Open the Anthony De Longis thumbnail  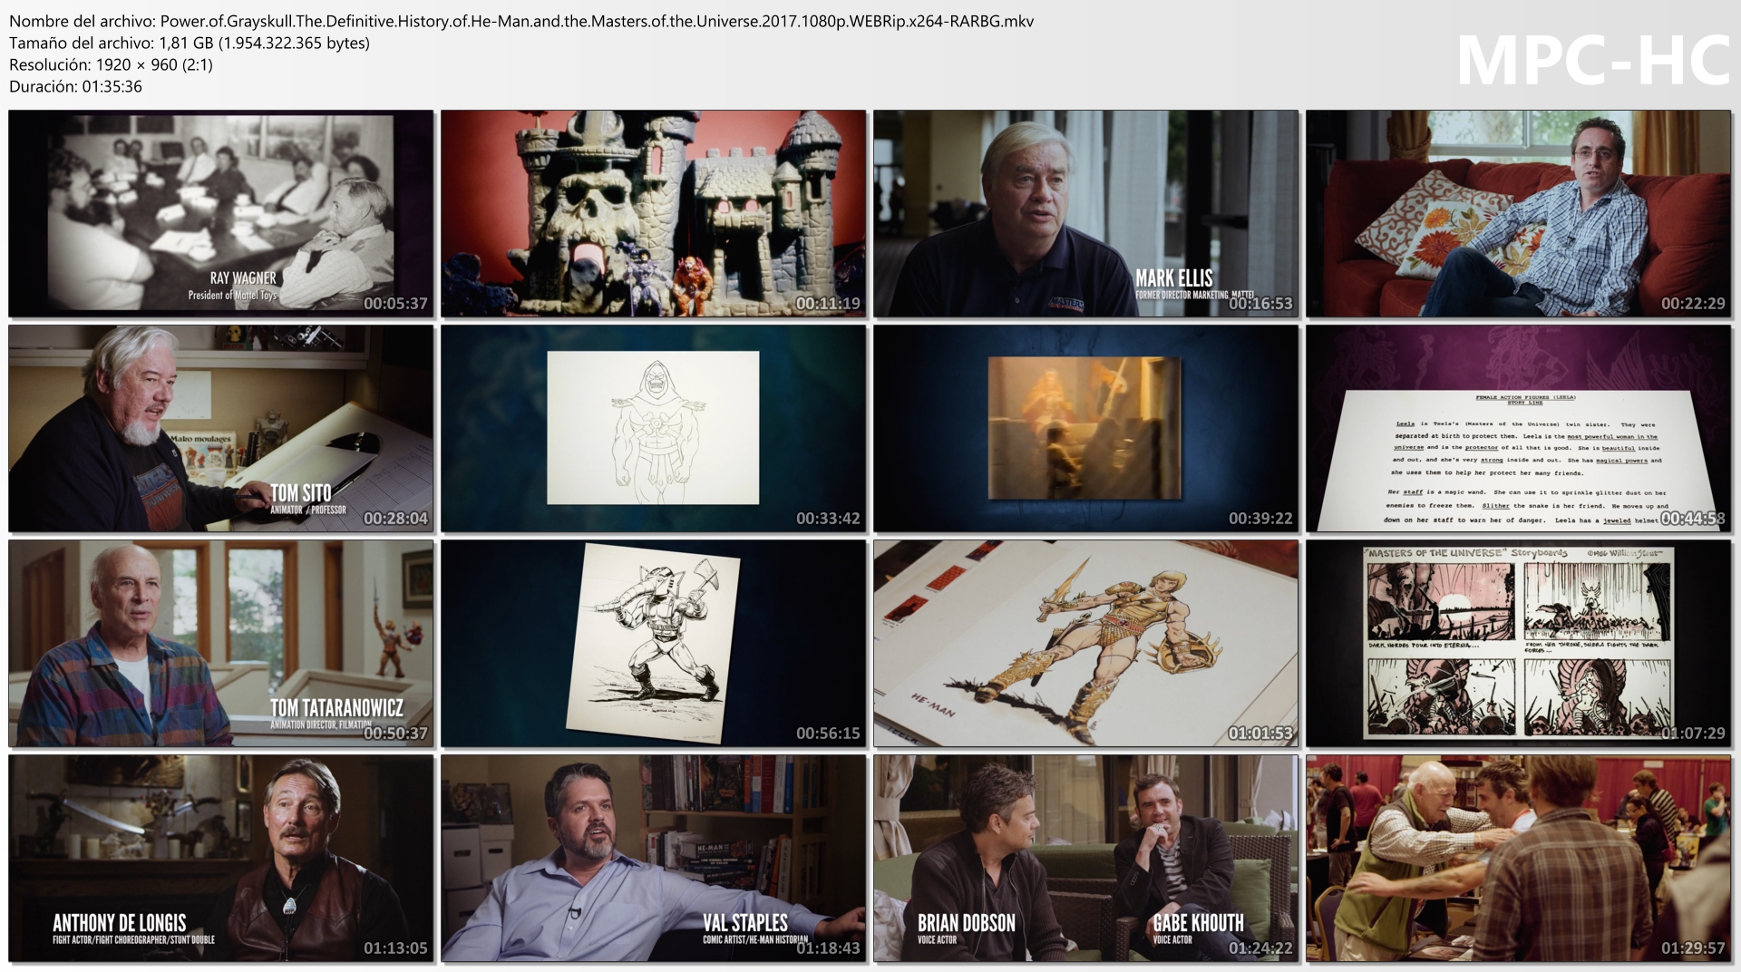tap(221, 859)
